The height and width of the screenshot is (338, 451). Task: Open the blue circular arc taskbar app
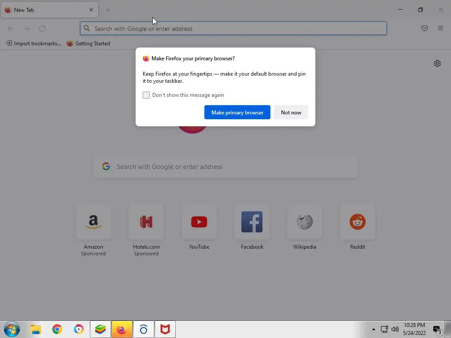click(x=144, y=329)
